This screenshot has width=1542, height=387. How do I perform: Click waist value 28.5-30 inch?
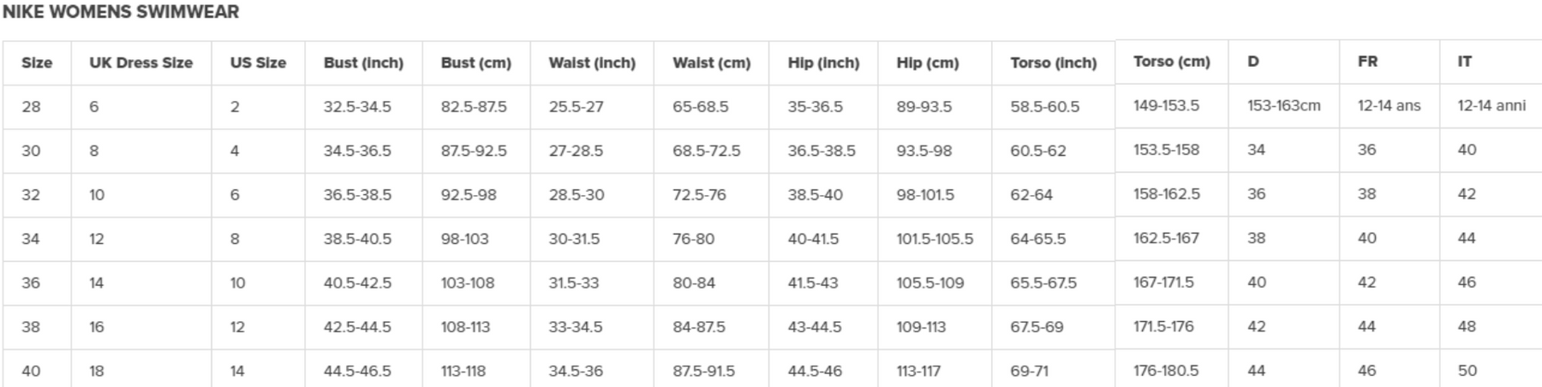(577, 195)
